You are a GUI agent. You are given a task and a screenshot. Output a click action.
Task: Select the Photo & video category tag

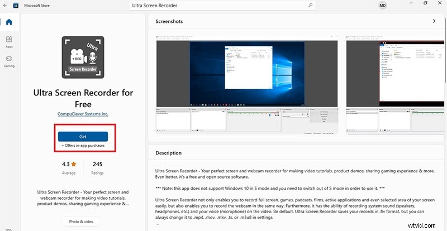[x=81, y=222]
